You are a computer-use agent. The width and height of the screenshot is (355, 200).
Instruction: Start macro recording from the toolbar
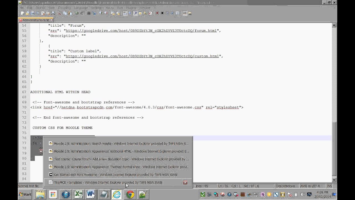point(157,13)
